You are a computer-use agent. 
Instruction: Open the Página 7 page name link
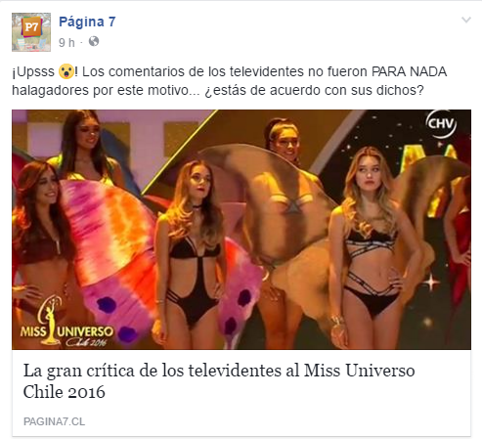click(x=87, y=22)
